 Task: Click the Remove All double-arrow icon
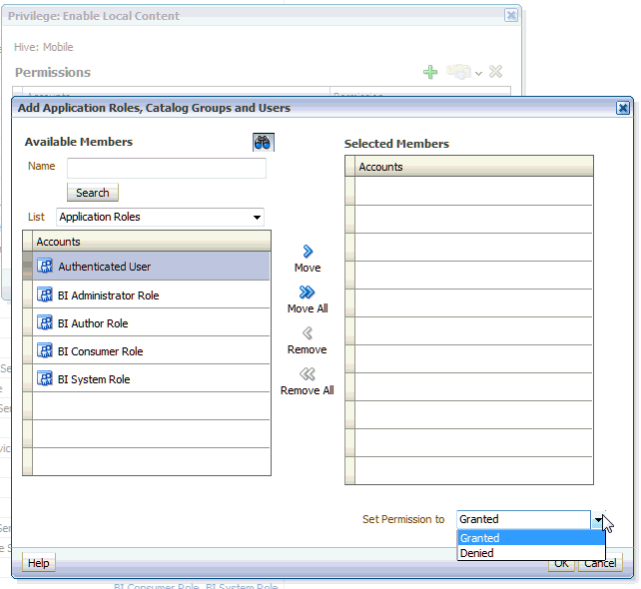[308, 374]
